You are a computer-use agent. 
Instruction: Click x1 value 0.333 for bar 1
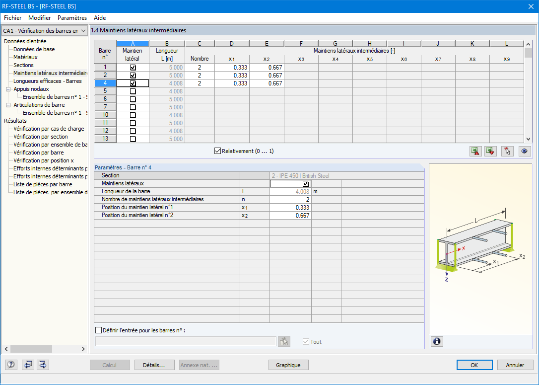[232, 68]
